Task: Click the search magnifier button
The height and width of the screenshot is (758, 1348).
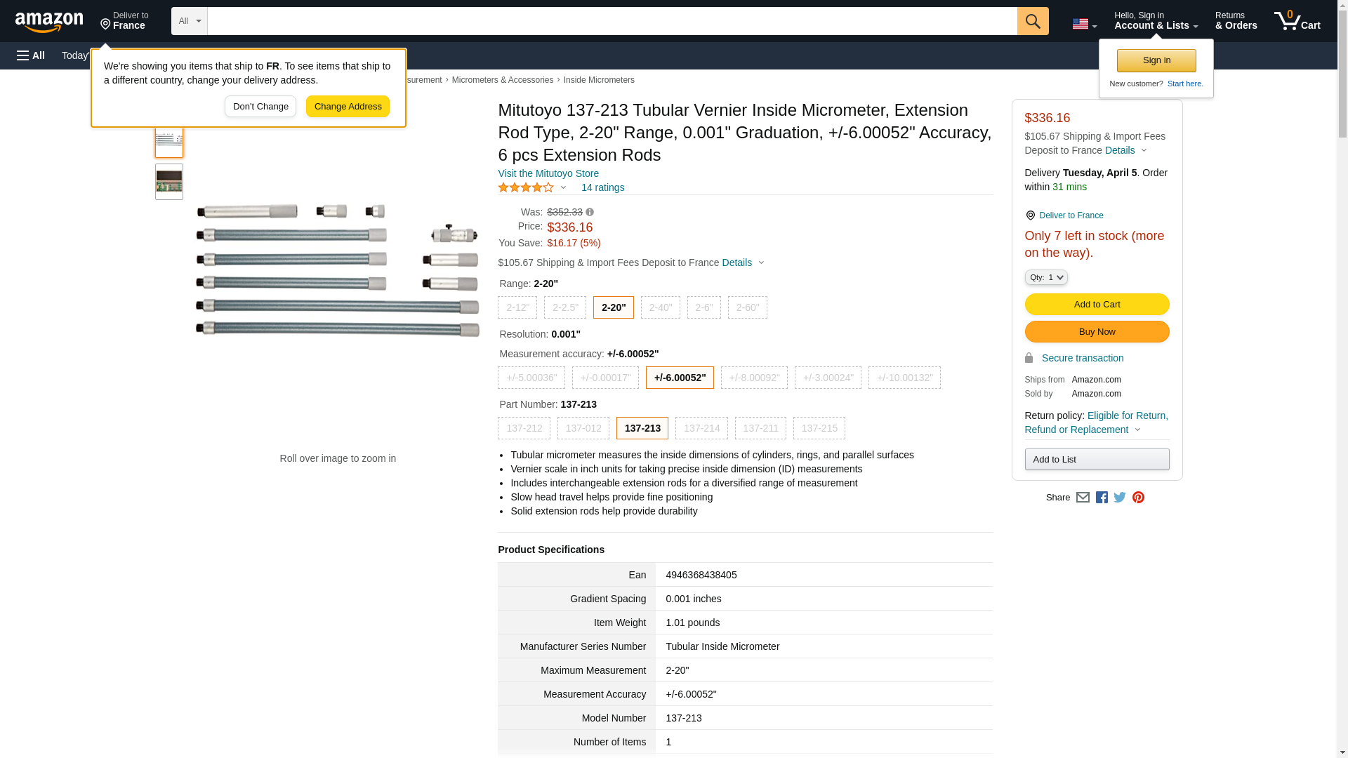Action: 1032,21
